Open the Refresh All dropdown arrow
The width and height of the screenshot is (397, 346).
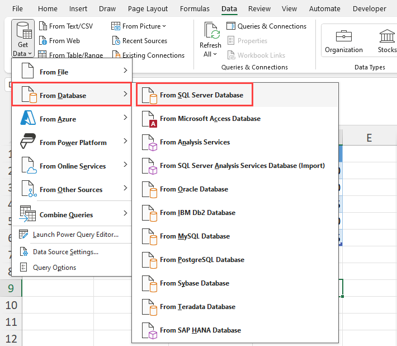(x=215, y=54)
